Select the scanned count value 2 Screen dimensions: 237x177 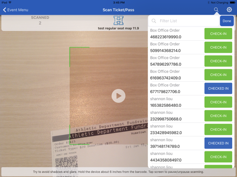(x=40, y=23)
